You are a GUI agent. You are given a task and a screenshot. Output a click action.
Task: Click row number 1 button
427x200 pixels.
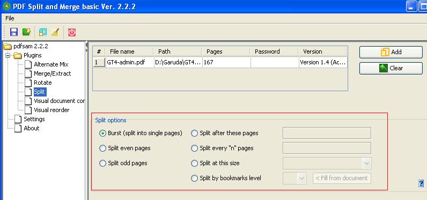tap(99, 62)
